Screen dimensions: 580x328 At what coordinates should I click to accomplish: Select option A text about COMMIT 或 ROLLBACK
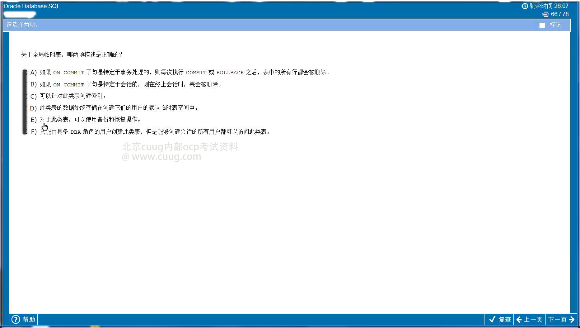(x=185, y=72)
